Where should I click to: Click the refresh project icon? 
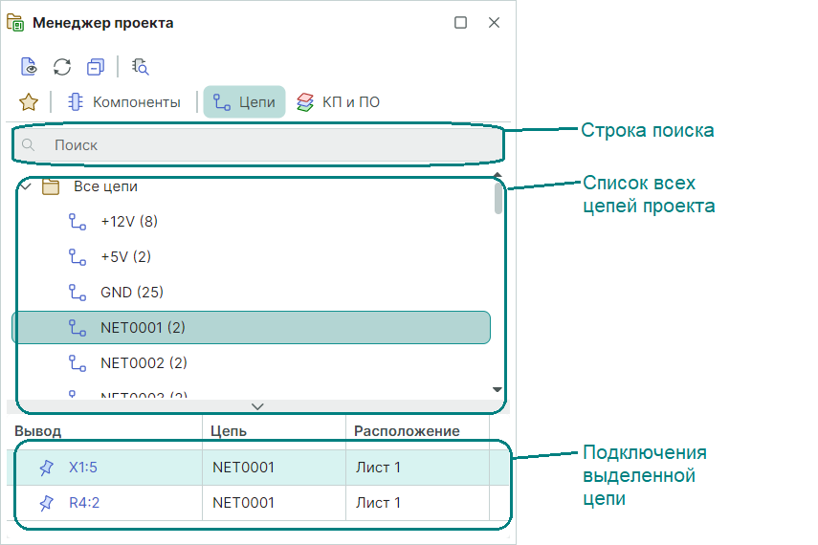(x=62, y=67)
